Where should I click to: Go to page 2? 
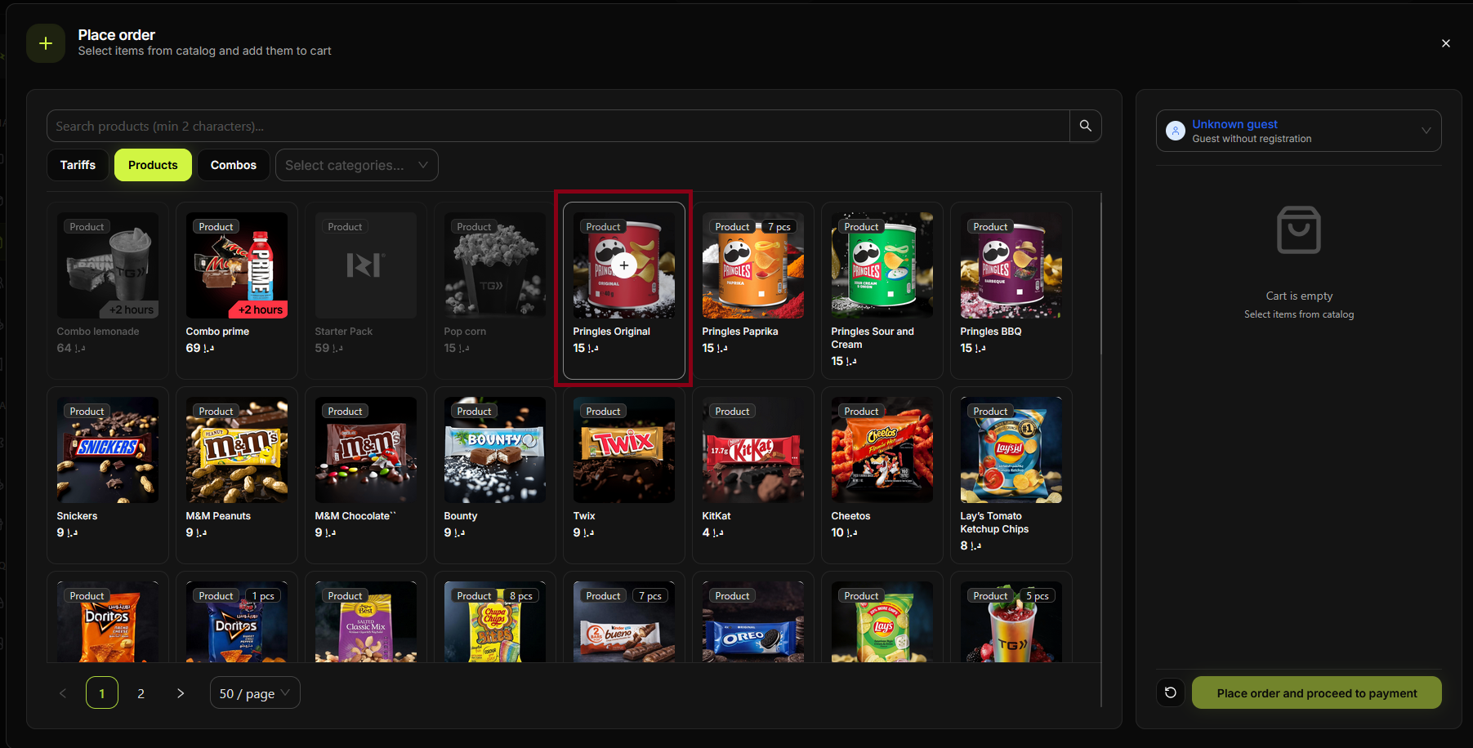coord(141,693)
